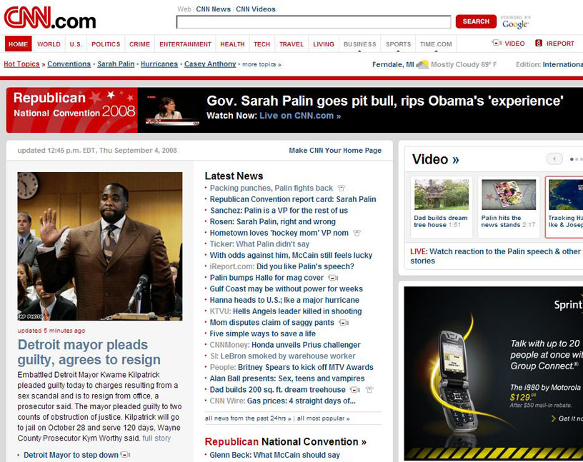Open the 'Video »' section heading
583x462 pixels.
pos(435,159)
